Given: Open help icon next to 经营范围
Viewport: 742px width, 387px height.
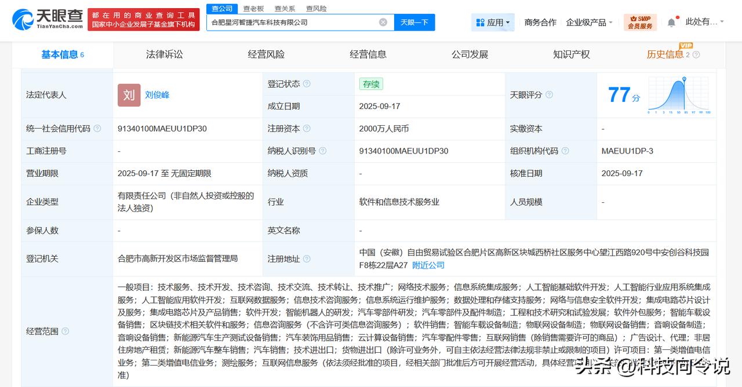Looking at the screenshot, I should (65, 331).
